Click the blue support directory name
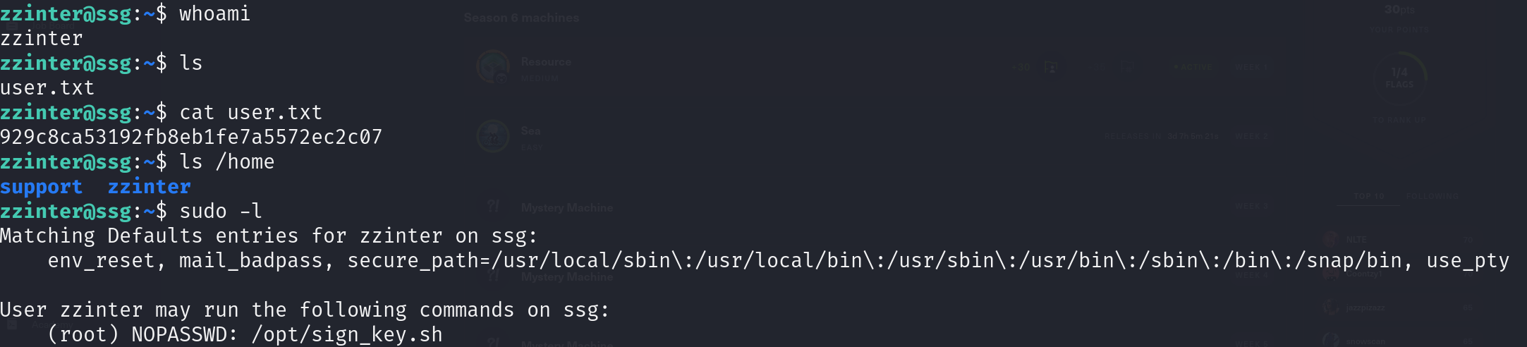1527x347 pixels. (x=41, y=187)
